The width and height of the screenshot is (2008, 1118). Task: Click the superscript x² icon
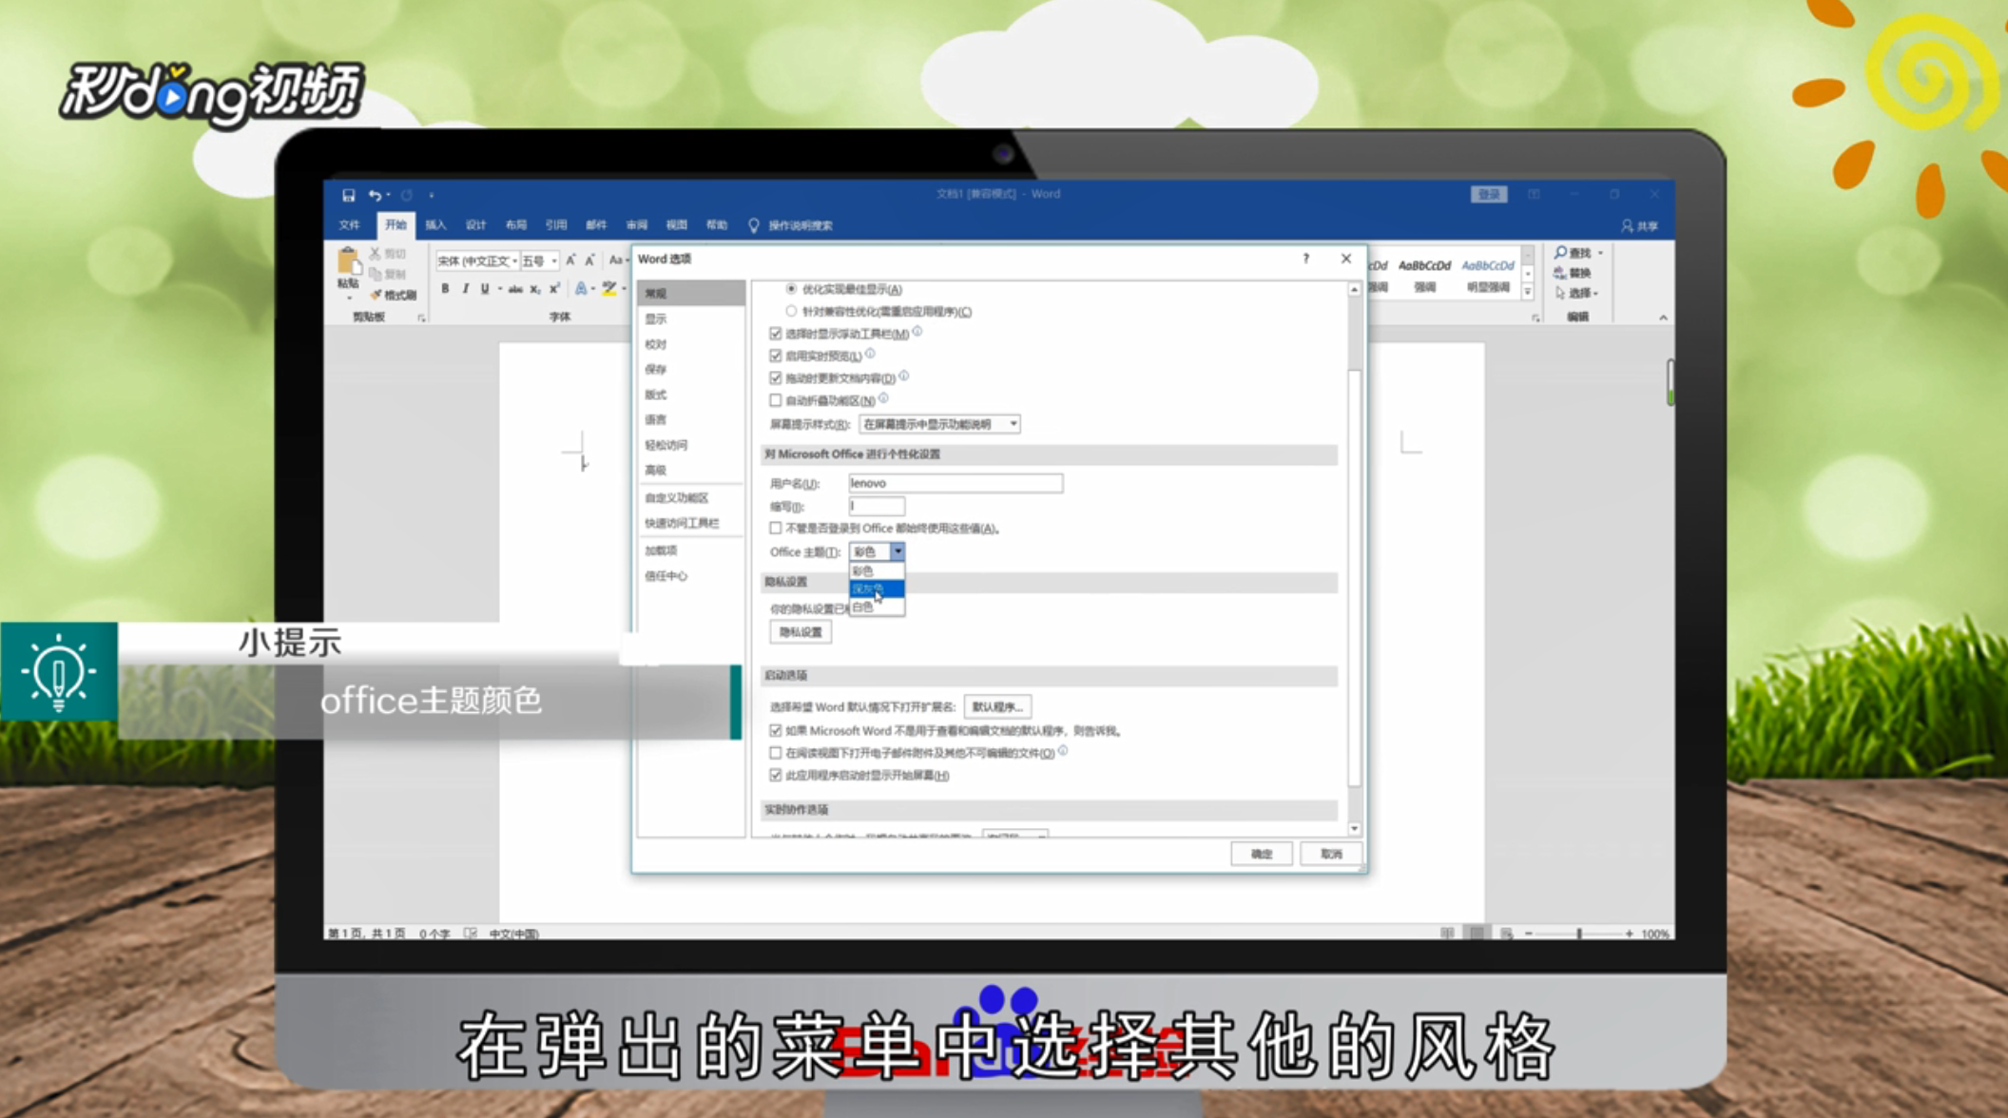[x=554, y=288]
